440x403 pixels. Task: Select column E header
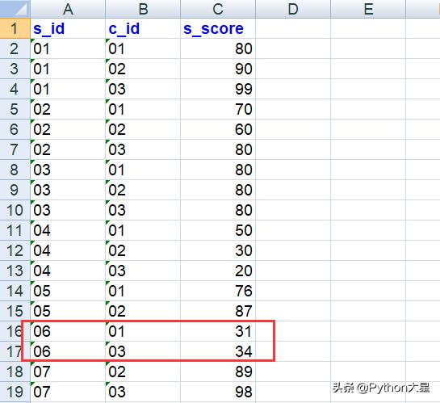pyautogui.click(x=368, y=9)
